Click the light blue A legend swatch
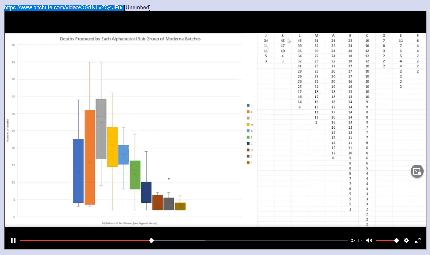 click(248, 131)
